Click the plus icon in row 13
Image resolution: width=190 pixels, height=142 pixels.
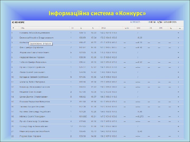click(178, 92)
